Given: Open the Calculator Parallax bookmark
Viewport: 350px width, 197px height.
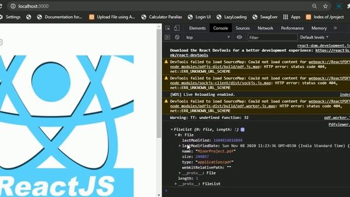Looking at the screenshot, I should tap(162, 17).
